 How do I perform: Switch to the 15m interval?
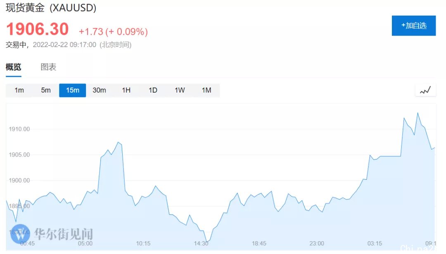coord(73,90)
